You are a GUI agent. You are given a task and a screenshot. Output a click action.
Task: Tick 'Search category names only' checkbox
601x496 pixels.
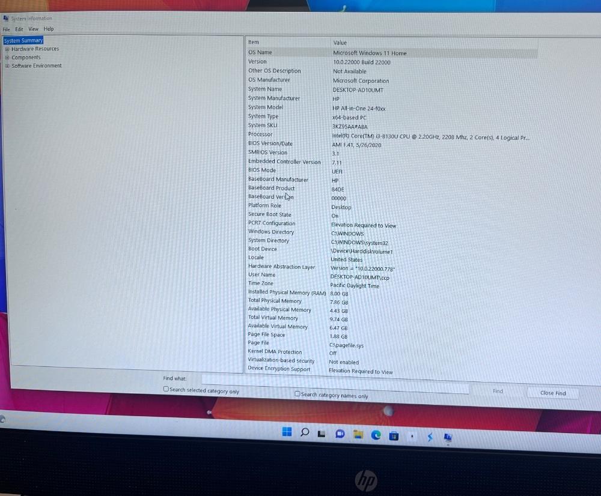(297, 395)
